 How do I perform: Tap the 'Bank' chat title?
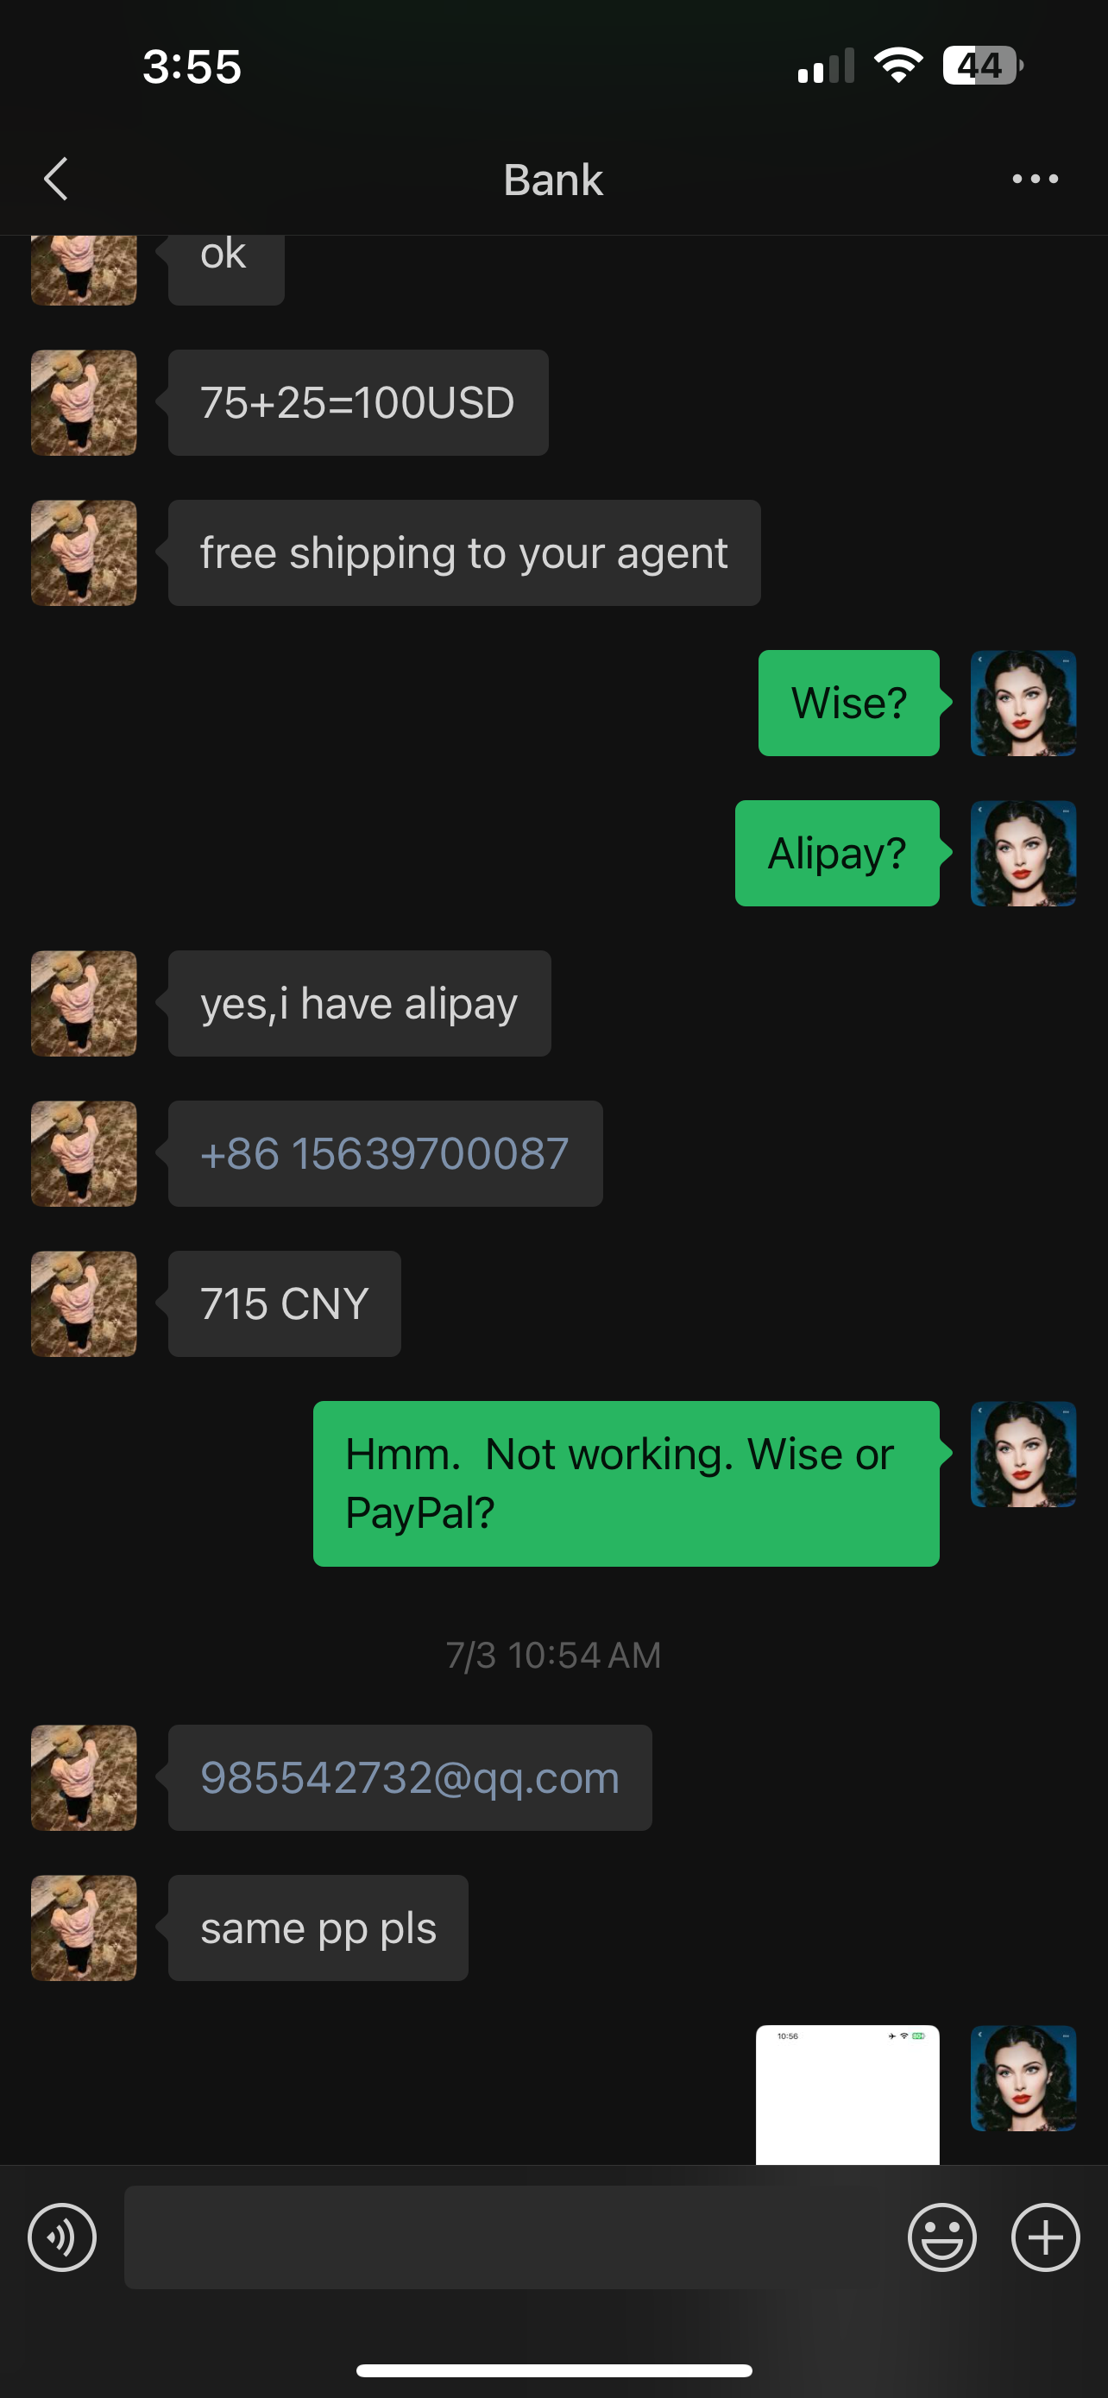tap(553, 179)
